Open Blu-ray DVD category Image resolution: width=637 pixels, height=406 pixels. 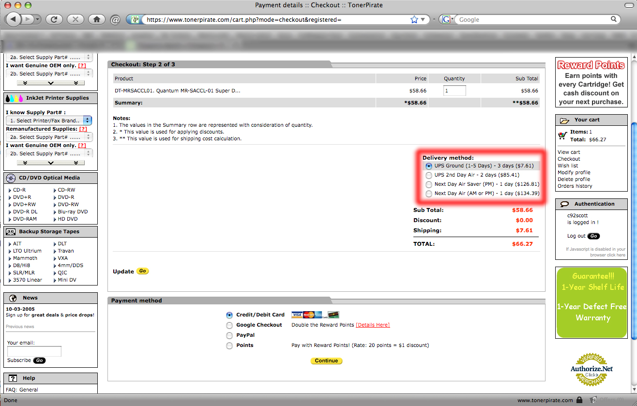73,212
